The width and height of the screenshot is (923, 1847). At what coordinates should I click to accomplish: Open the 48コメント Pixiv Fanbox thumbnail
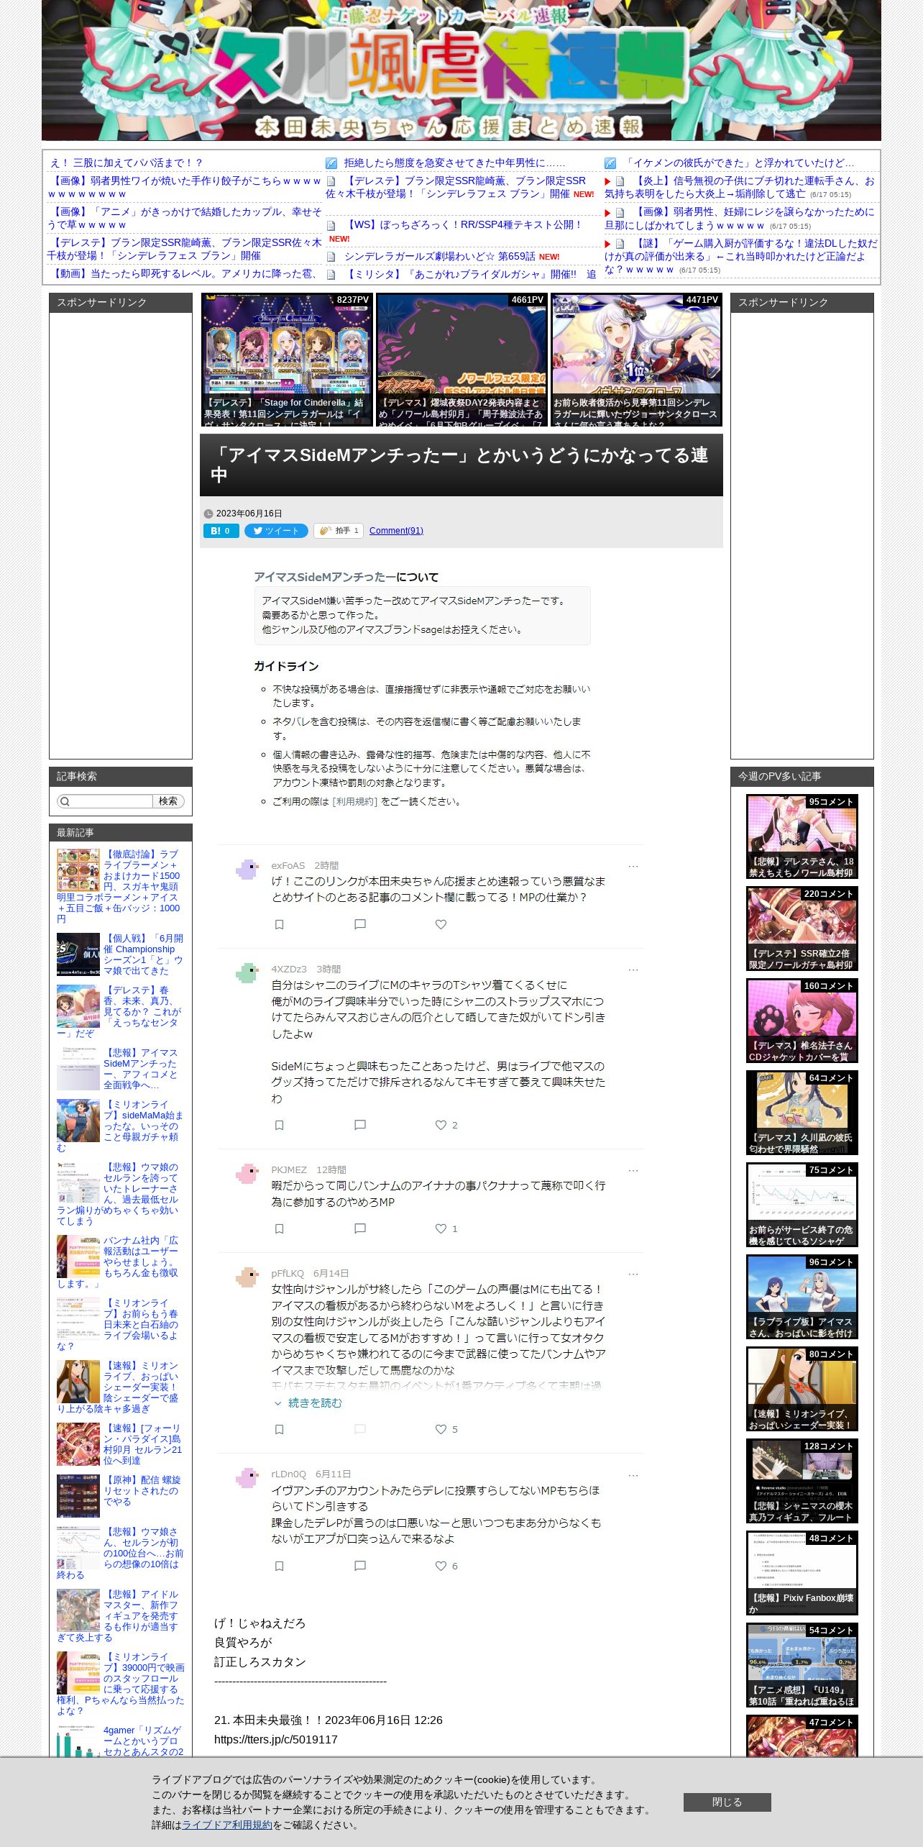pos(802,1573)
